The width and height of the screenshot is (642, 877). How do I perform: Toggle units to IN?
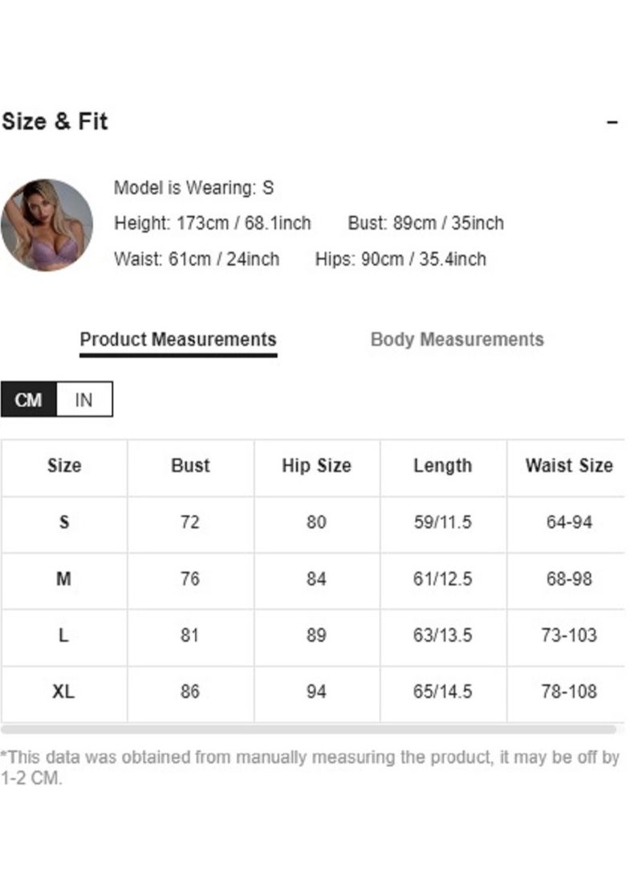point(83,399)
